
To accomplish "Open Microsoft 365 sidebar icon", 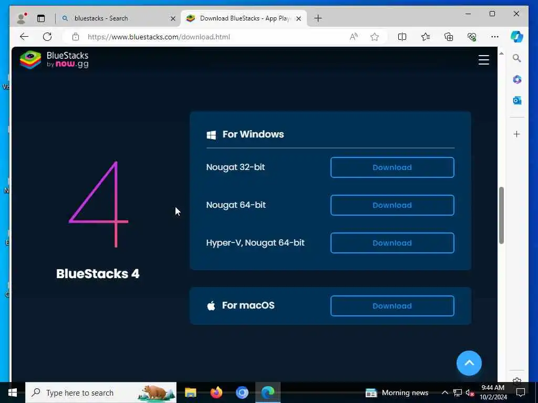I will coord(517,80).
